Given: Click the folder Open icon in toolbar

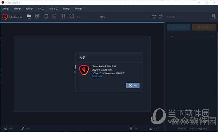Looking at the screenshot, I should tap(29, 16).
